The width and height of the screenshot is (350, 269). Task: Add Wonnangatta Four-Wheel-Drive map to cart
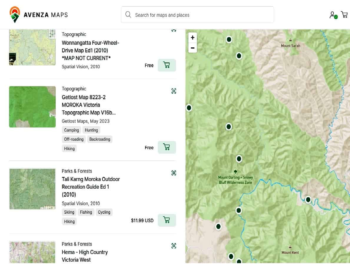[x=167, y=65]
